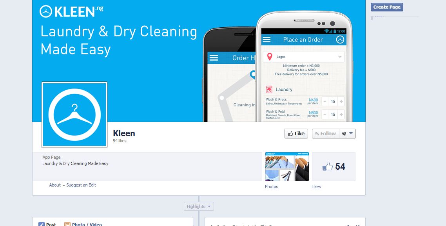Expand the Lagos location dropdown

[x=340, y=57]
